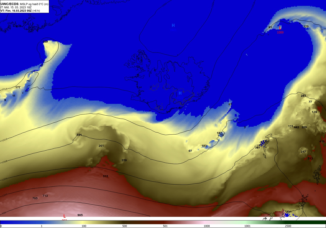The height and width of the screenshot is (228, 326).
Task: Click the value 77 on the map
Action: (310, 102)
